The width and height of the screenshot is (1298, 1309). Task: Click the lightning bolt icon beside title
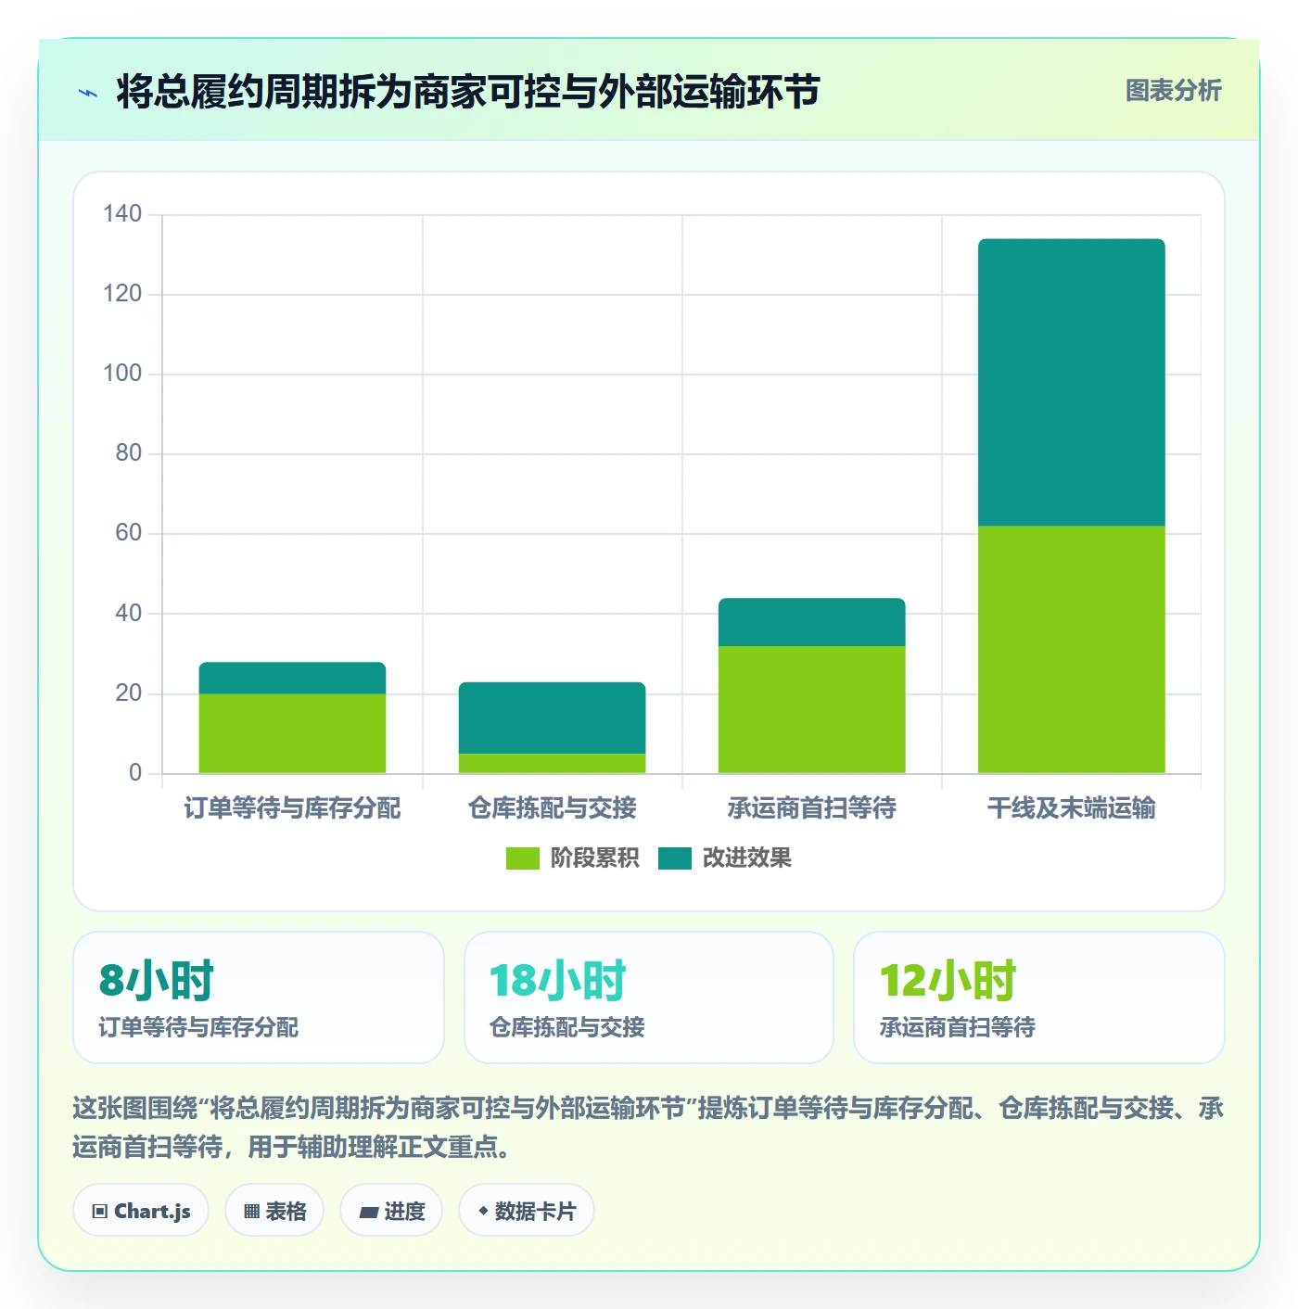88,93
